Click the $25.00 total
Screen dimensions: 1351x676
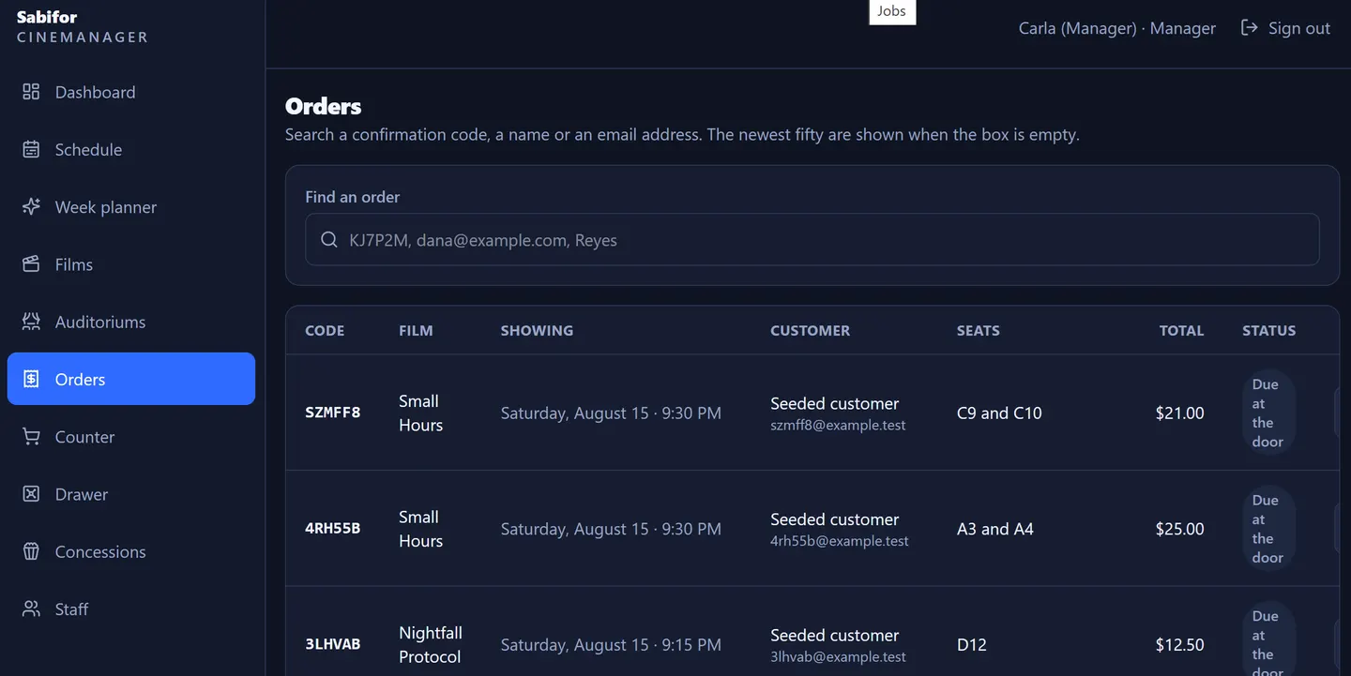[1180, 529]
